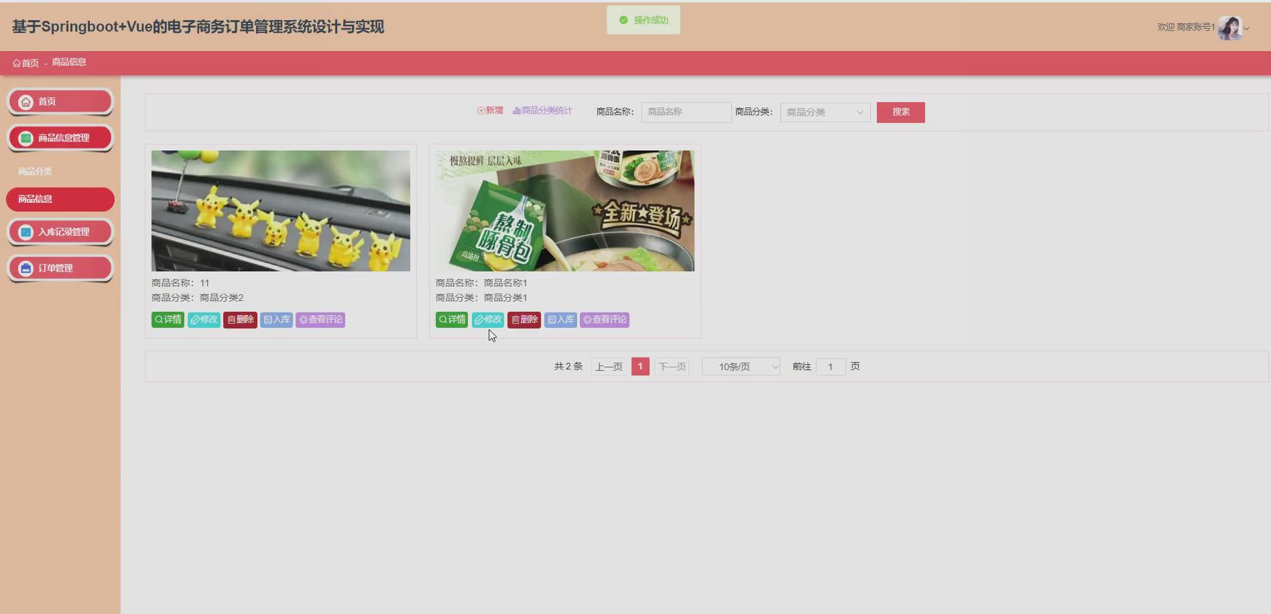The width and height of the screenshot is (1271, 614).
Task: Select the 首页 home icon in sidebar
Action: [x=25, y=101]
